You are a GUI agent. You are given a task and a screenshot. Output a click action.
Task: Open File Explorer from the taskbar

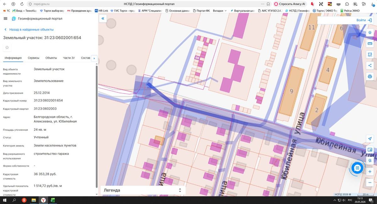(34, 200)
